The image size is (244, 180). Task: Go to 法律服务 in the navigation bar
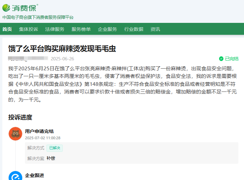55,29
